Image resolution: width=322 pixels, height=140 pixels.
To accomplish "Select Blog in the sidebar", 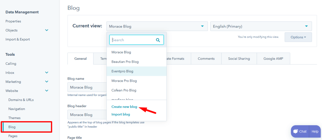I will pos(27,127).
